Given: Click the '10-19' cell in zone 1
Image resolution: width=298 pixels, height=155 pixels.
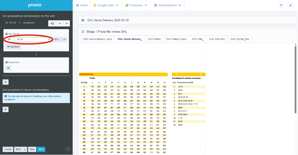Looking at the screenshot, I should click(x=181, y=87).
